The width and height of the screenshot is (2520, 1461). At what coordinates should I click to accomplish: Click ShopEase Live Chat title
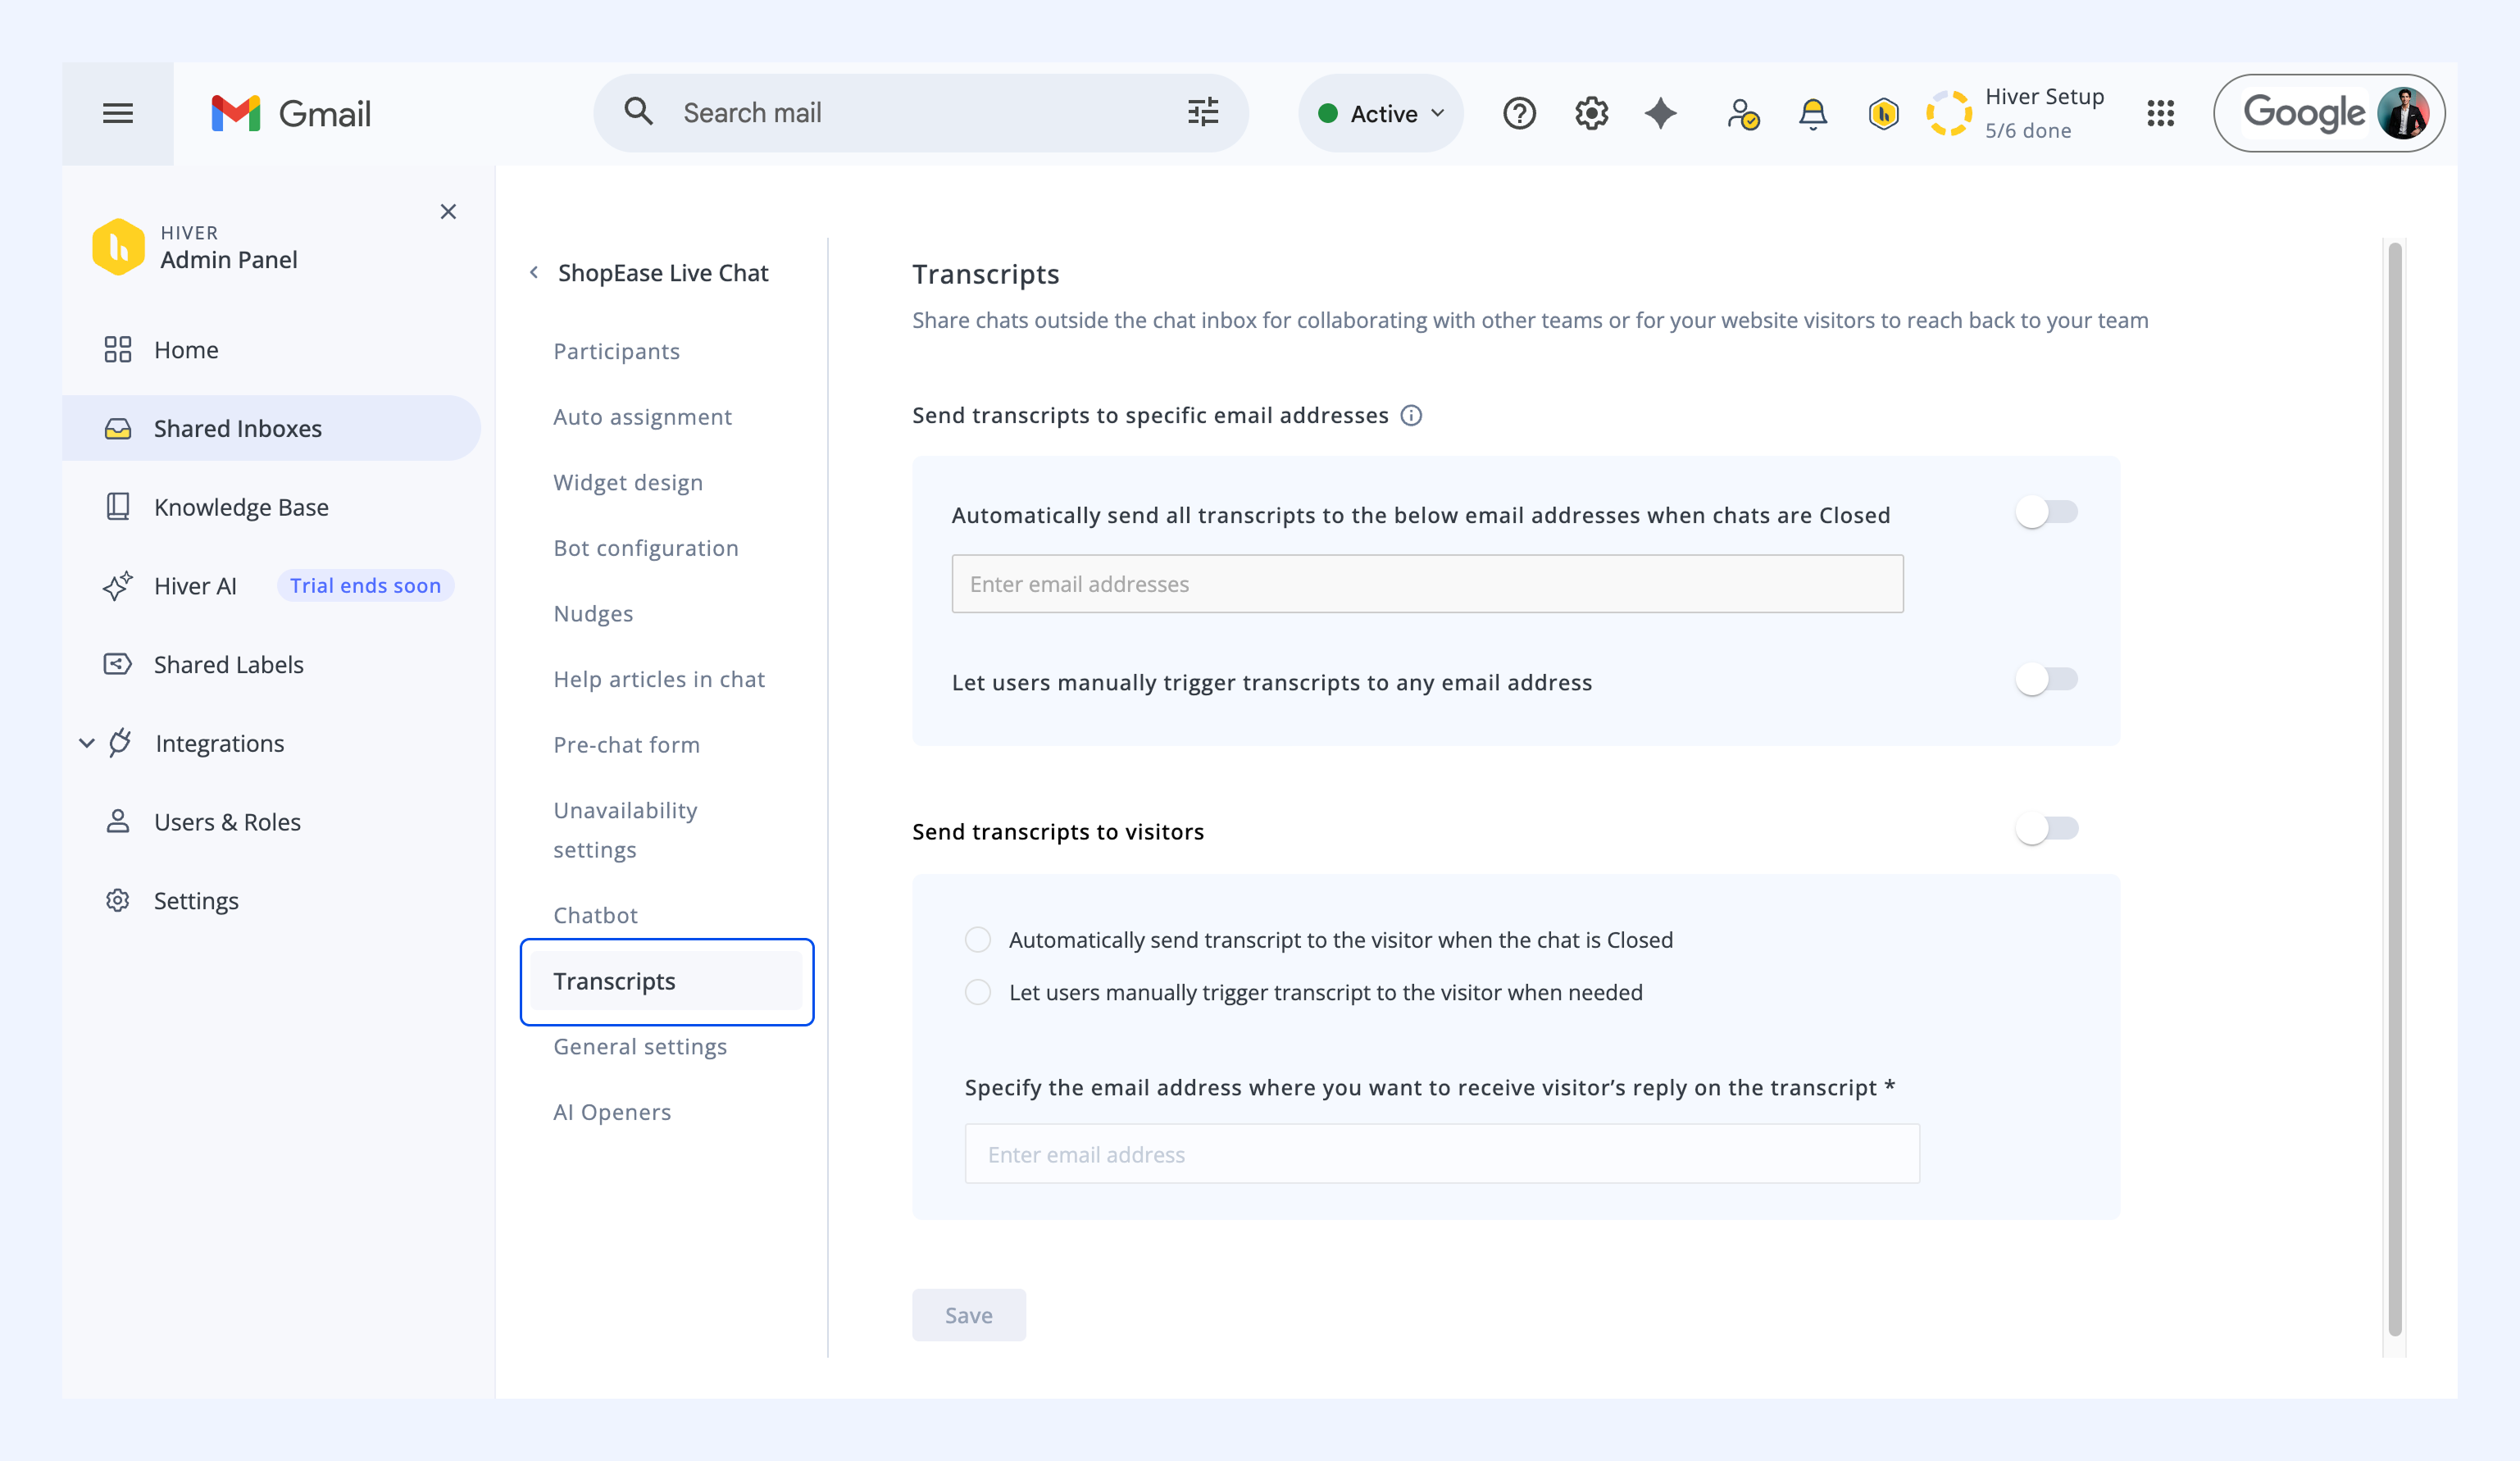663,272
